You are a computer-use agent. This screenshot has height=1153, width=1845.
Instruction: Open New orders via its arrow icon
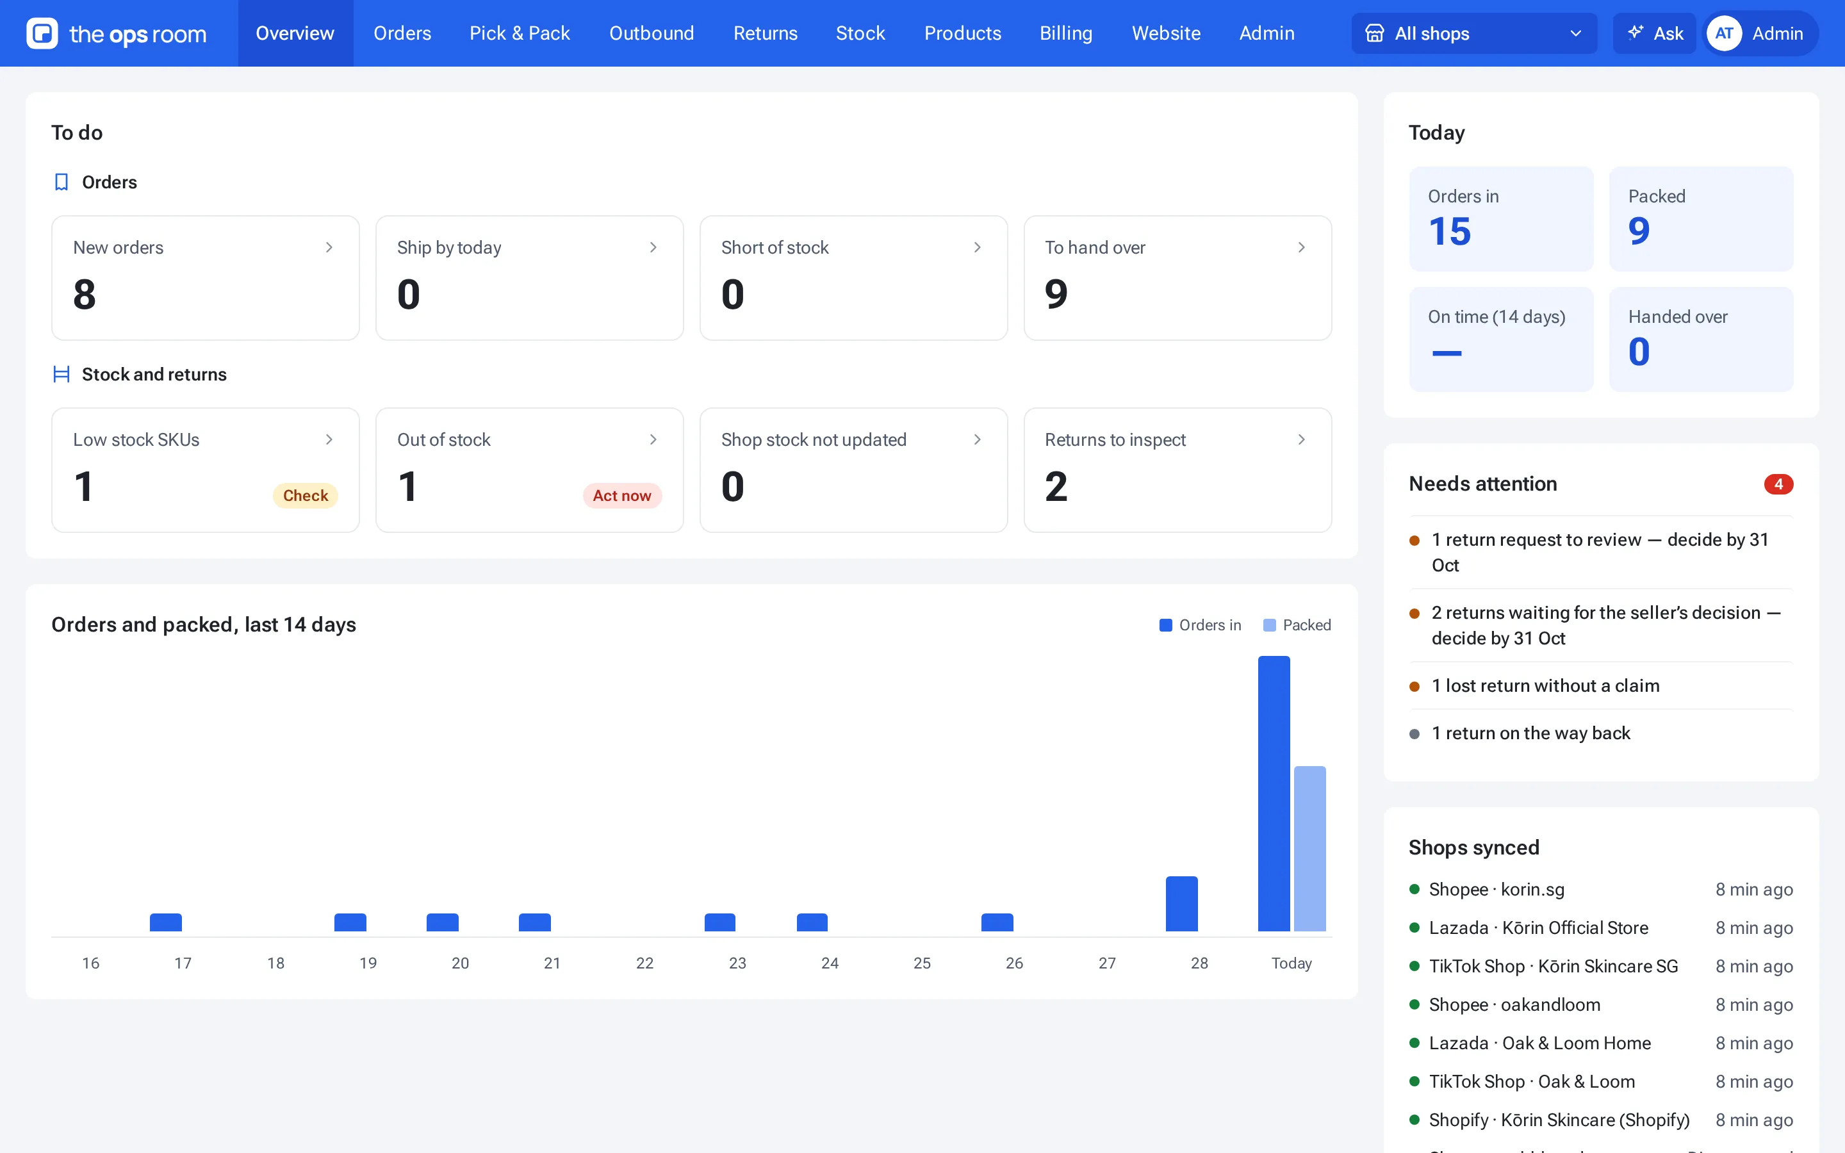point(329,247)
